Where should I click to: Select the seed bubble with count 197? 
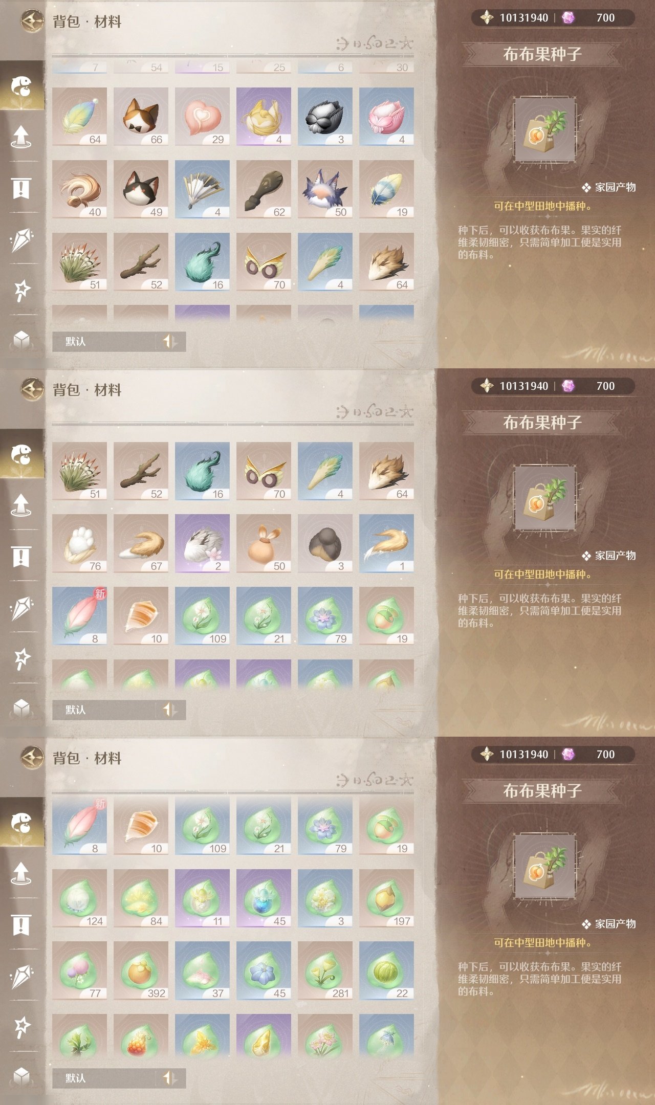[x=386, y=898]
